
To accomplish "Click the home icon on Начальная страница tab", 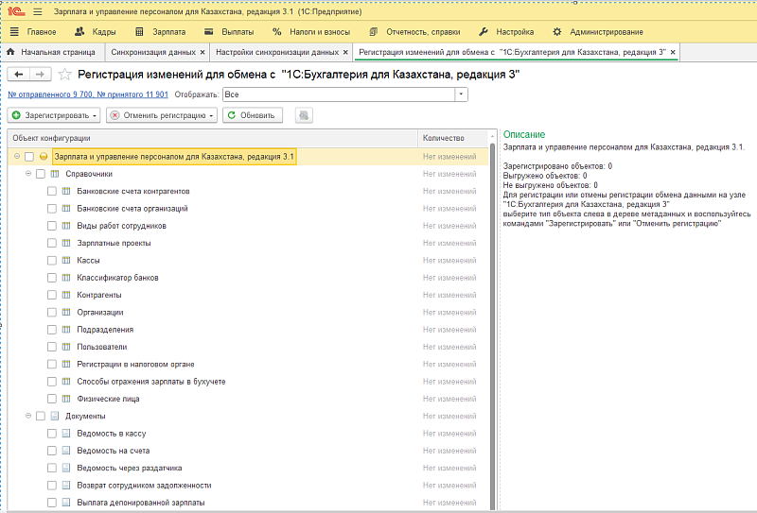I will [x=11, y=51].
